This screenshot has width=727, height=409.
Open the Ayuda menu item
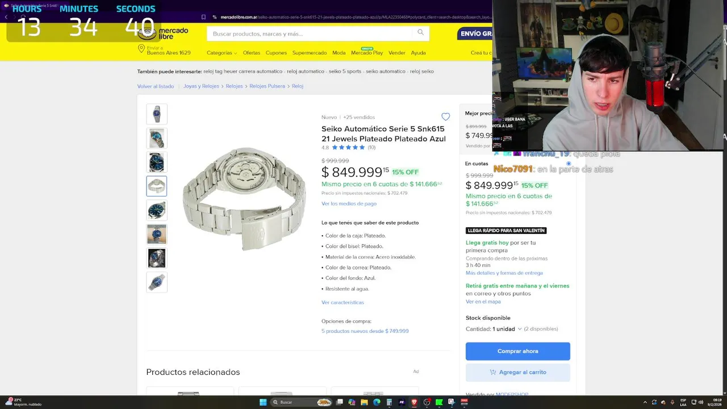tap(419, 53)
